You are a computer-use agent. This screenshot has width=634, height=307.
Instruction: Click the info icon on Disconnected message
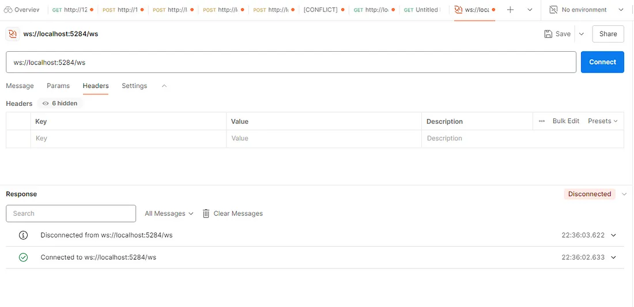pyautogui.click(x=23, y=235)
